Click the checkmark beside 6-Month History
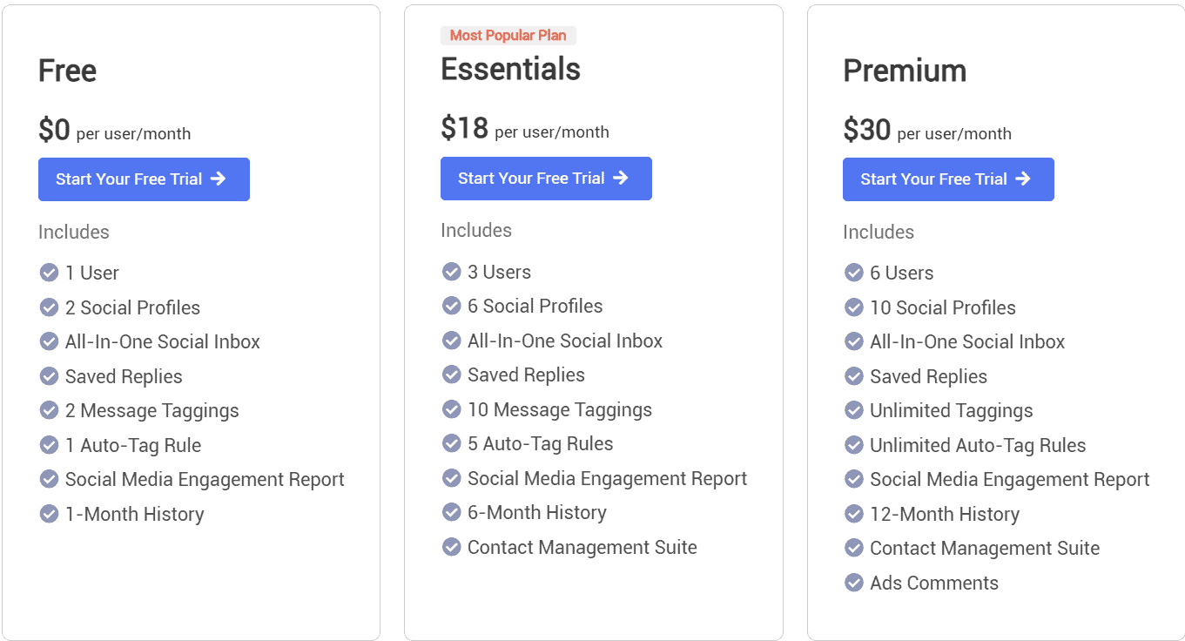 tap(451, 512)
